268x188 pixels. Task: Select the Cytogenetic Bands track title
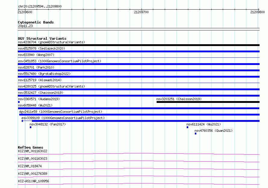pos(36,22)
